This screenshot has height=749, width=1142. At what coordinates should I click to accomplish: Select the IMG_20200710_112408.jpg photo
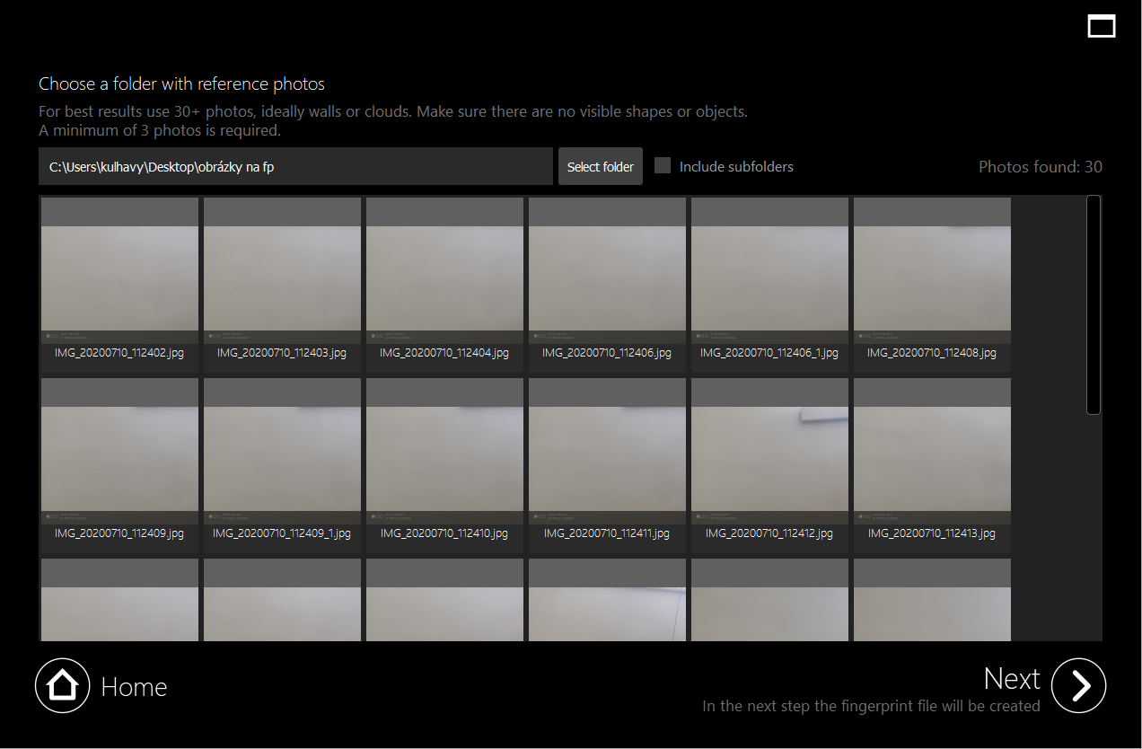tap(932, 278)
